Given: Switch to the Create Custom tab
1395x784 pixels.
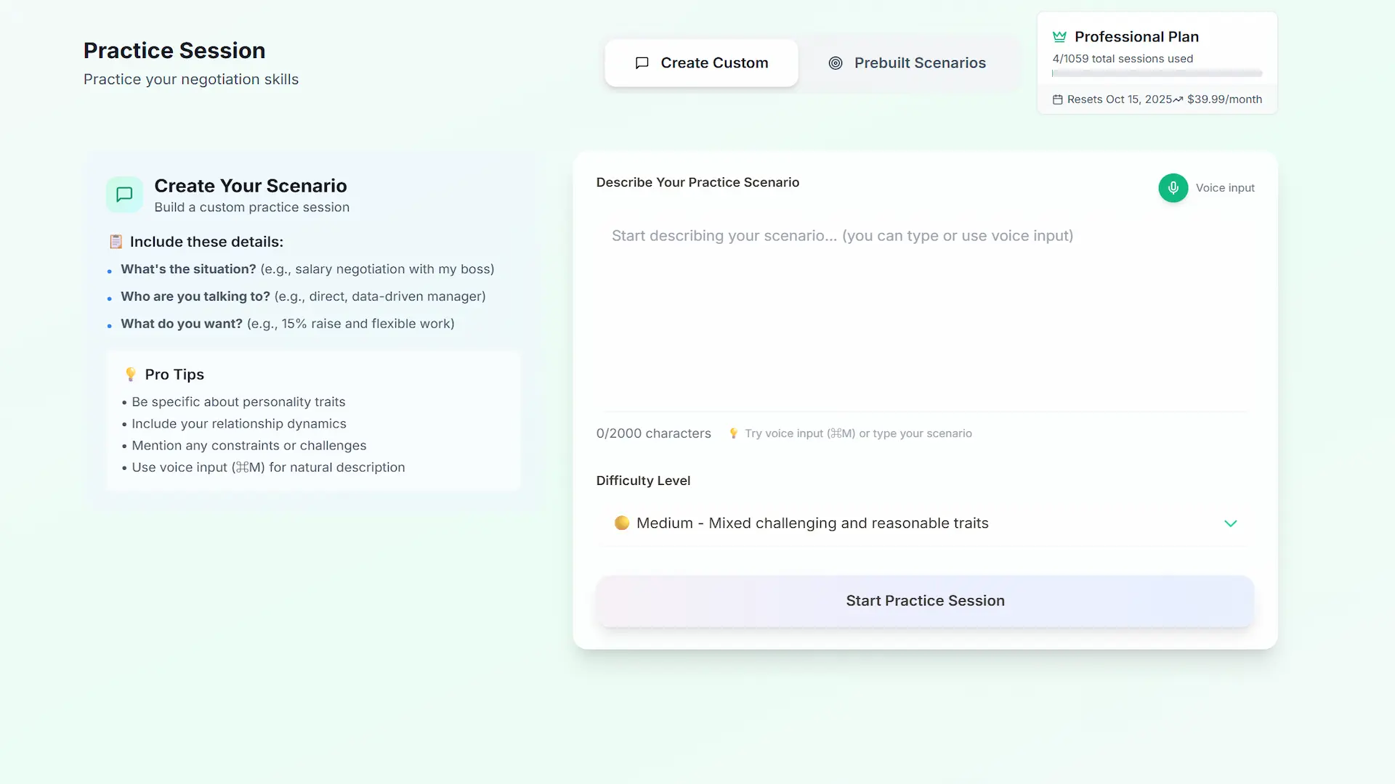Looking at the screenshot, I should click(x=701, y=63).
